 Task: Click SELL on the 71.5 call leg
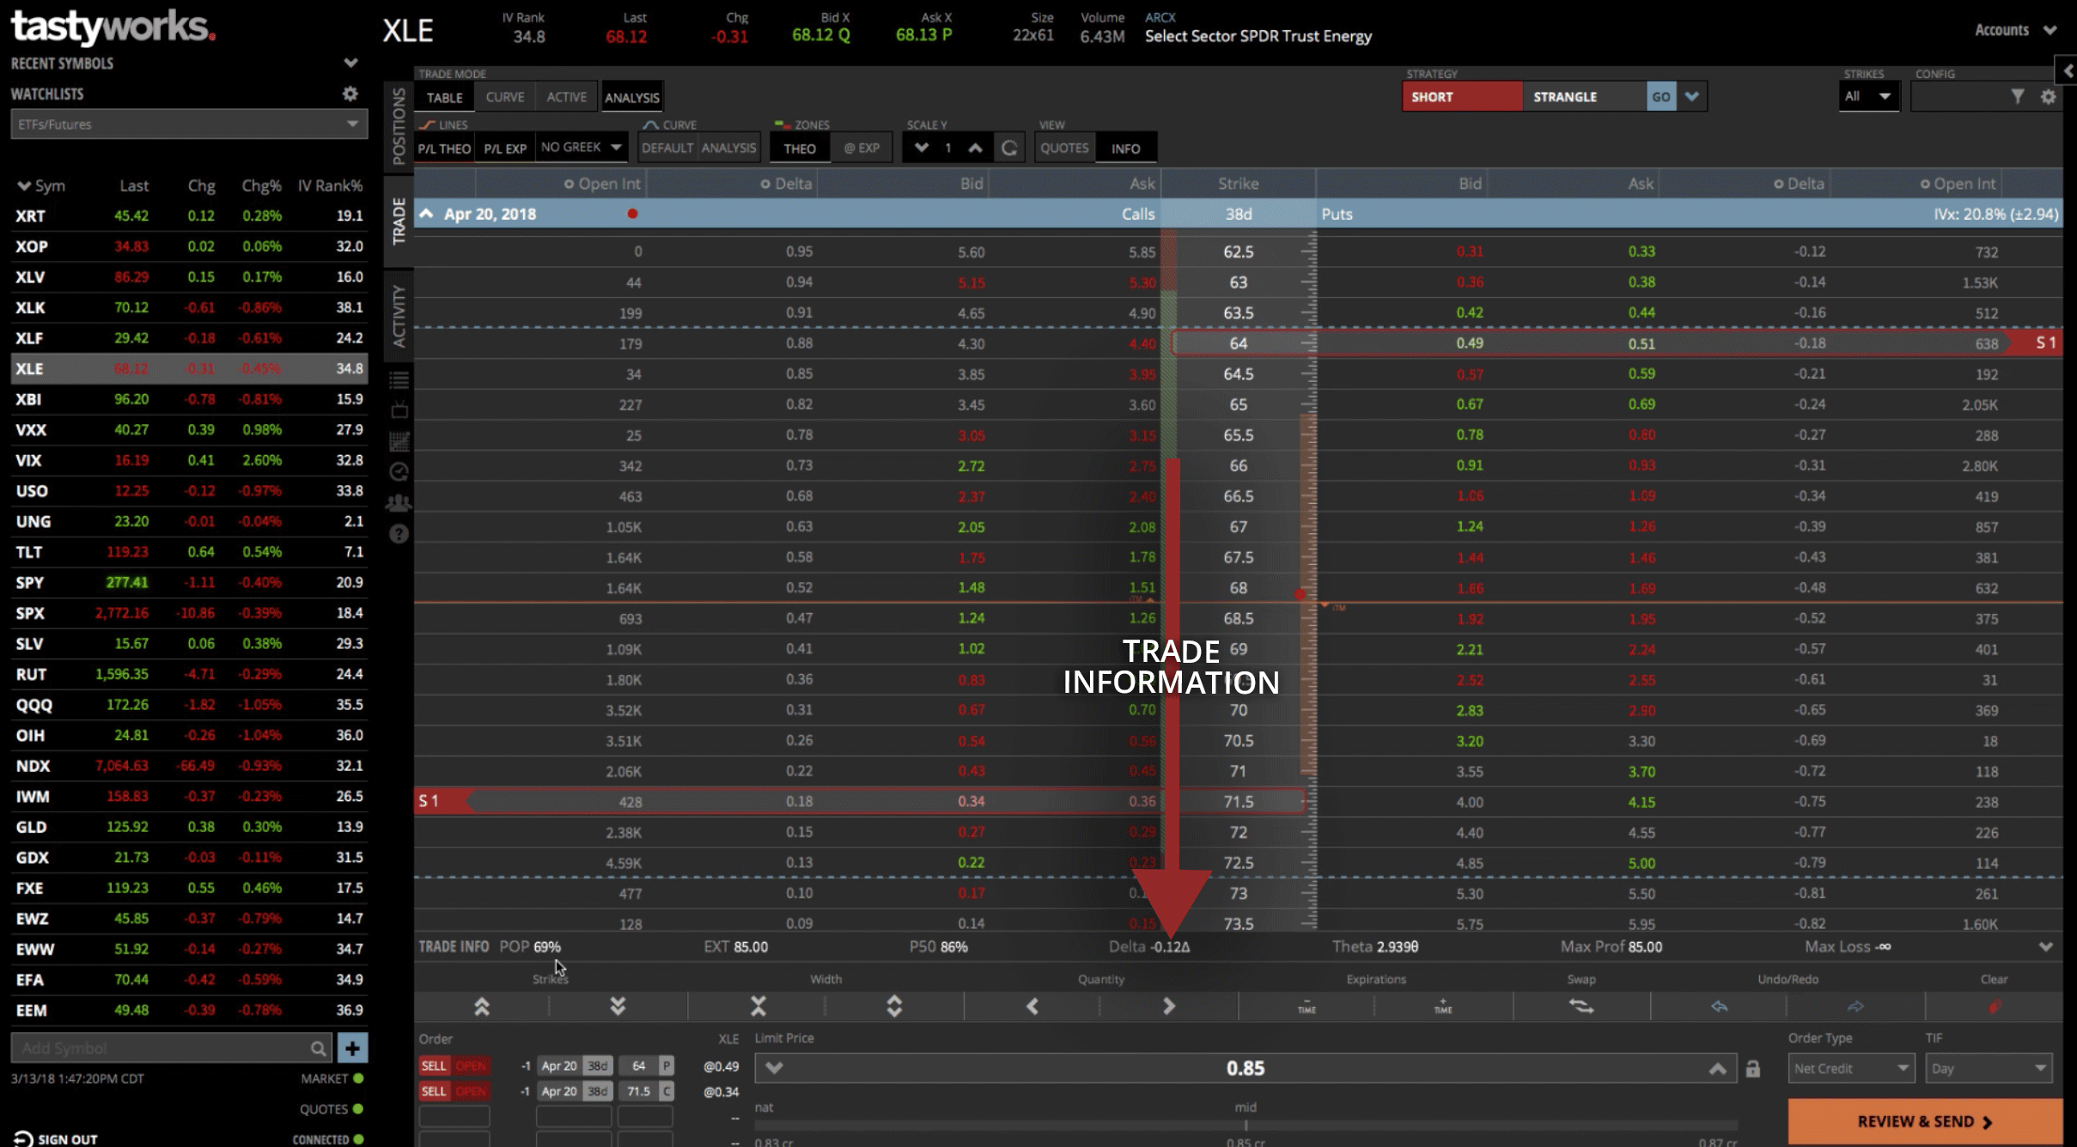click(434, 1091)
